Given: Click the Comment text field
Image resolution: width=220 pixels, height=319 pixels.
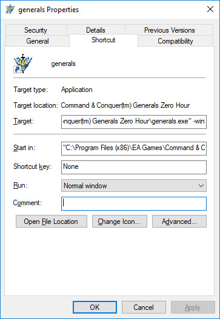Looking at the screenshot, I should pyautogui.click(x=134, y=203).
